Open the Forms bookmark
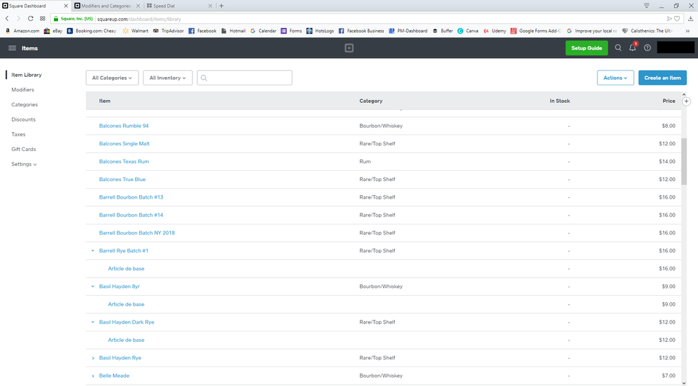Viewport: 698px width, 386px height. [291, 31]
